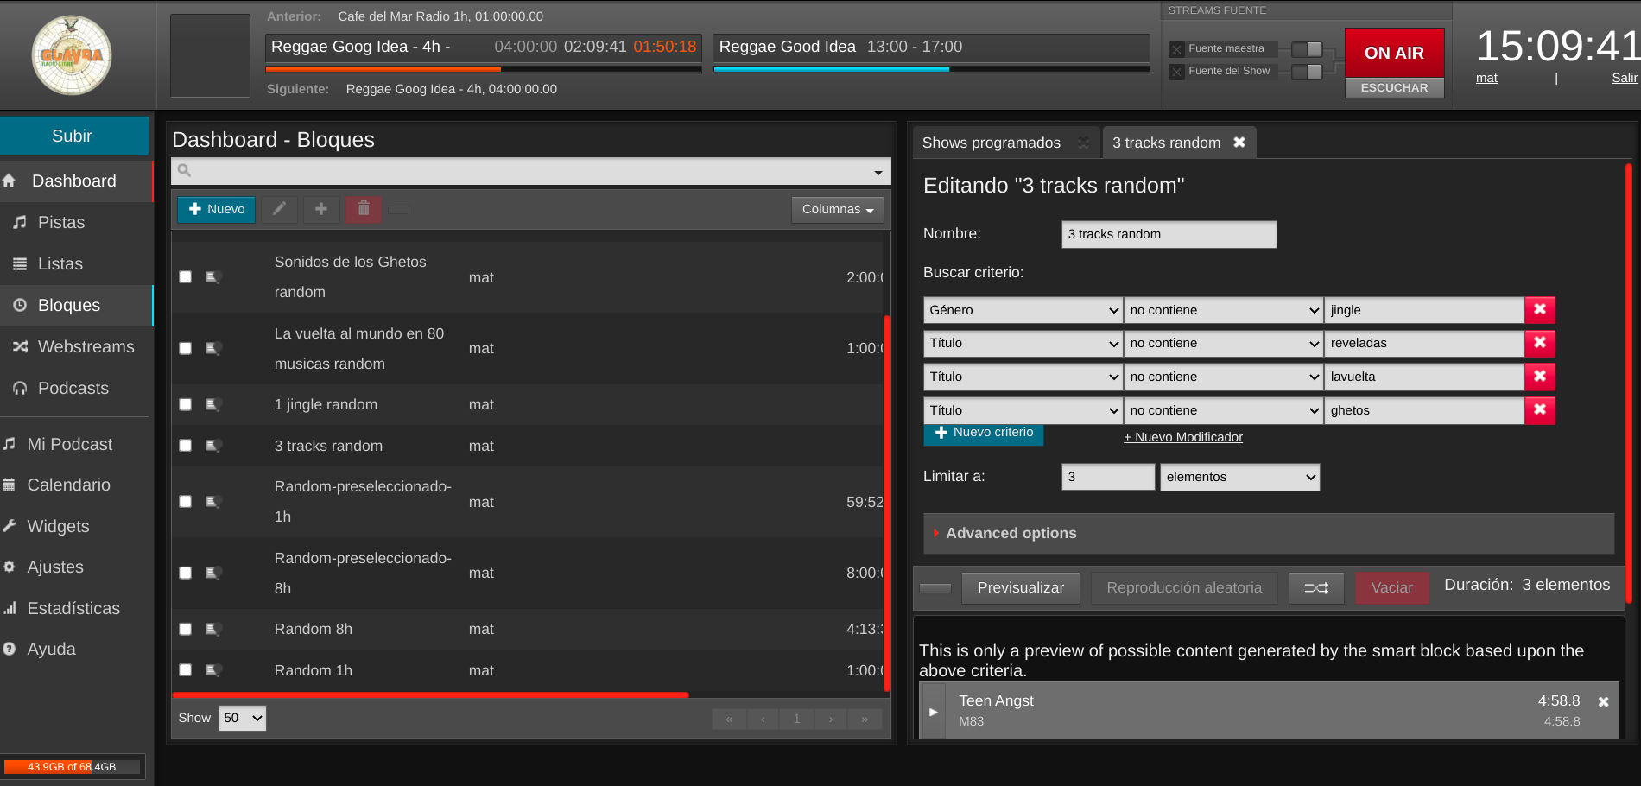Remove the 'reveladas' Título criterion
1641x786 pixels.
pos(1540,343)
